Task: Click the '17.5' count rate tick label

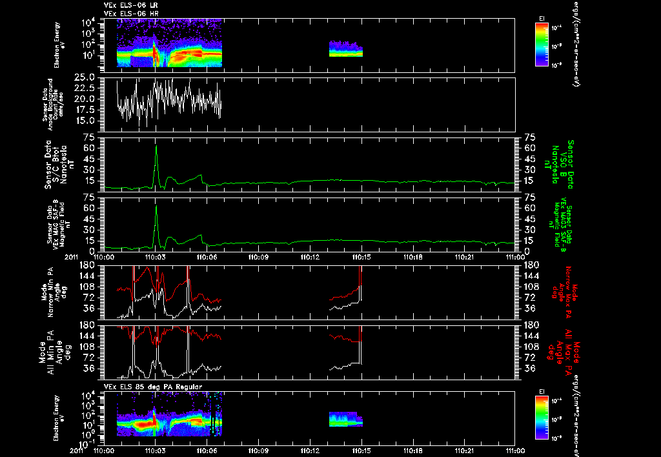Action: coord(85,110)
